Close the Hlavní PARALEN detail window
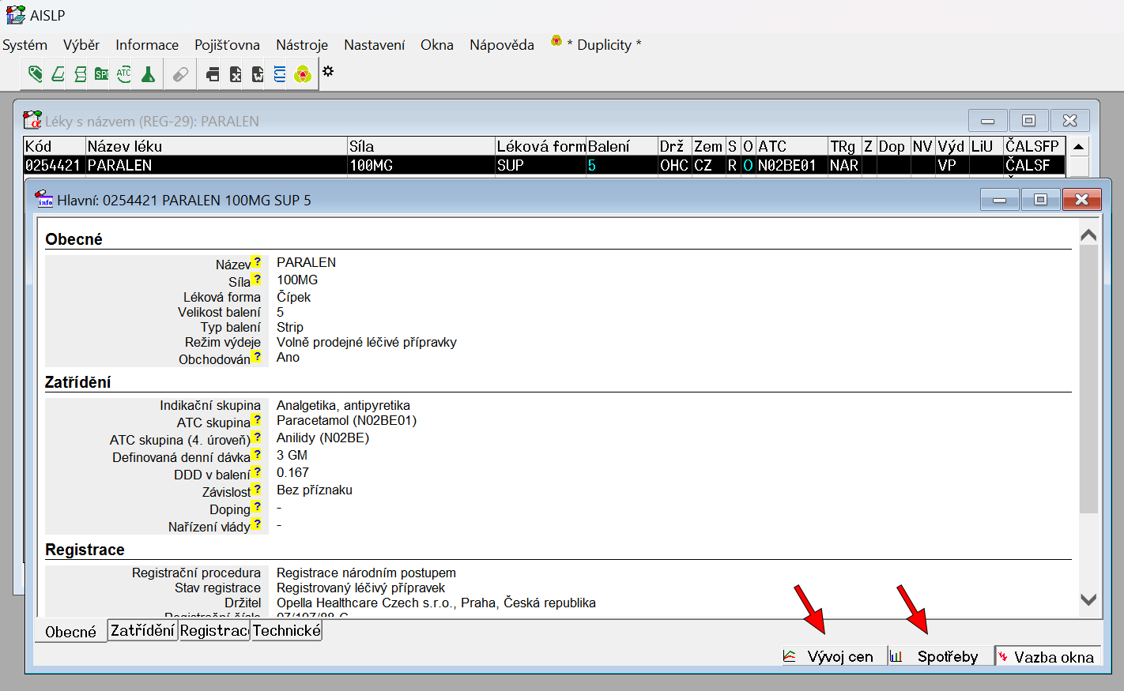The width and height of the screenshot is (1124, 691). pyautogui.click(x=1082, y=200)
